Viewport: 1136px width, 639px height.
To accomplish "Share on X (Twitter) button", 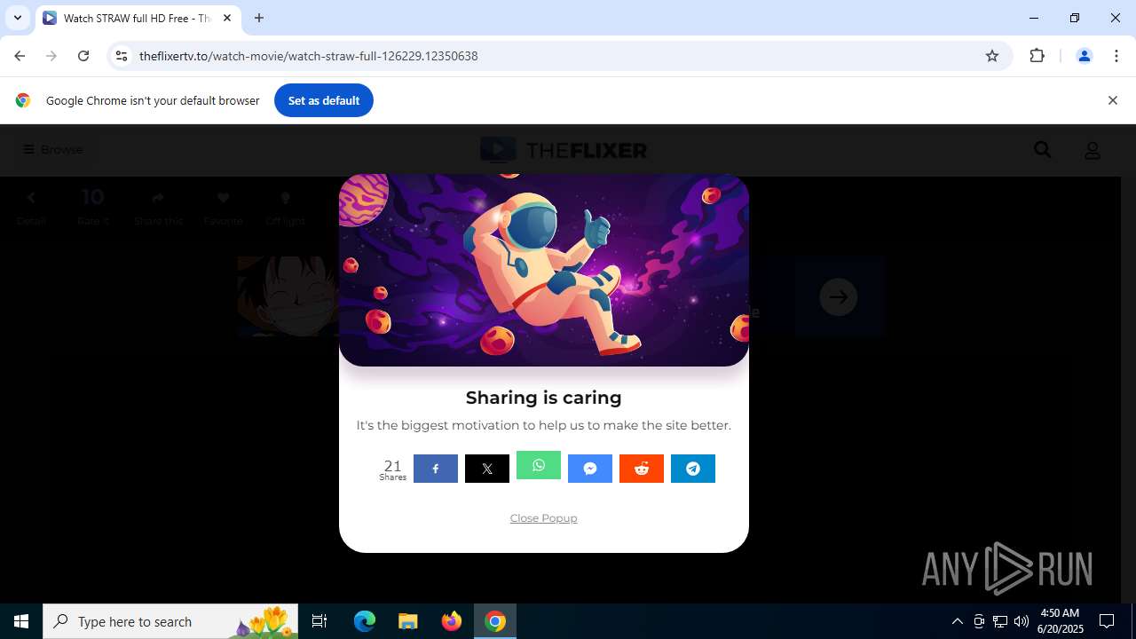I will pyautogui.click(x=487, y=469).
